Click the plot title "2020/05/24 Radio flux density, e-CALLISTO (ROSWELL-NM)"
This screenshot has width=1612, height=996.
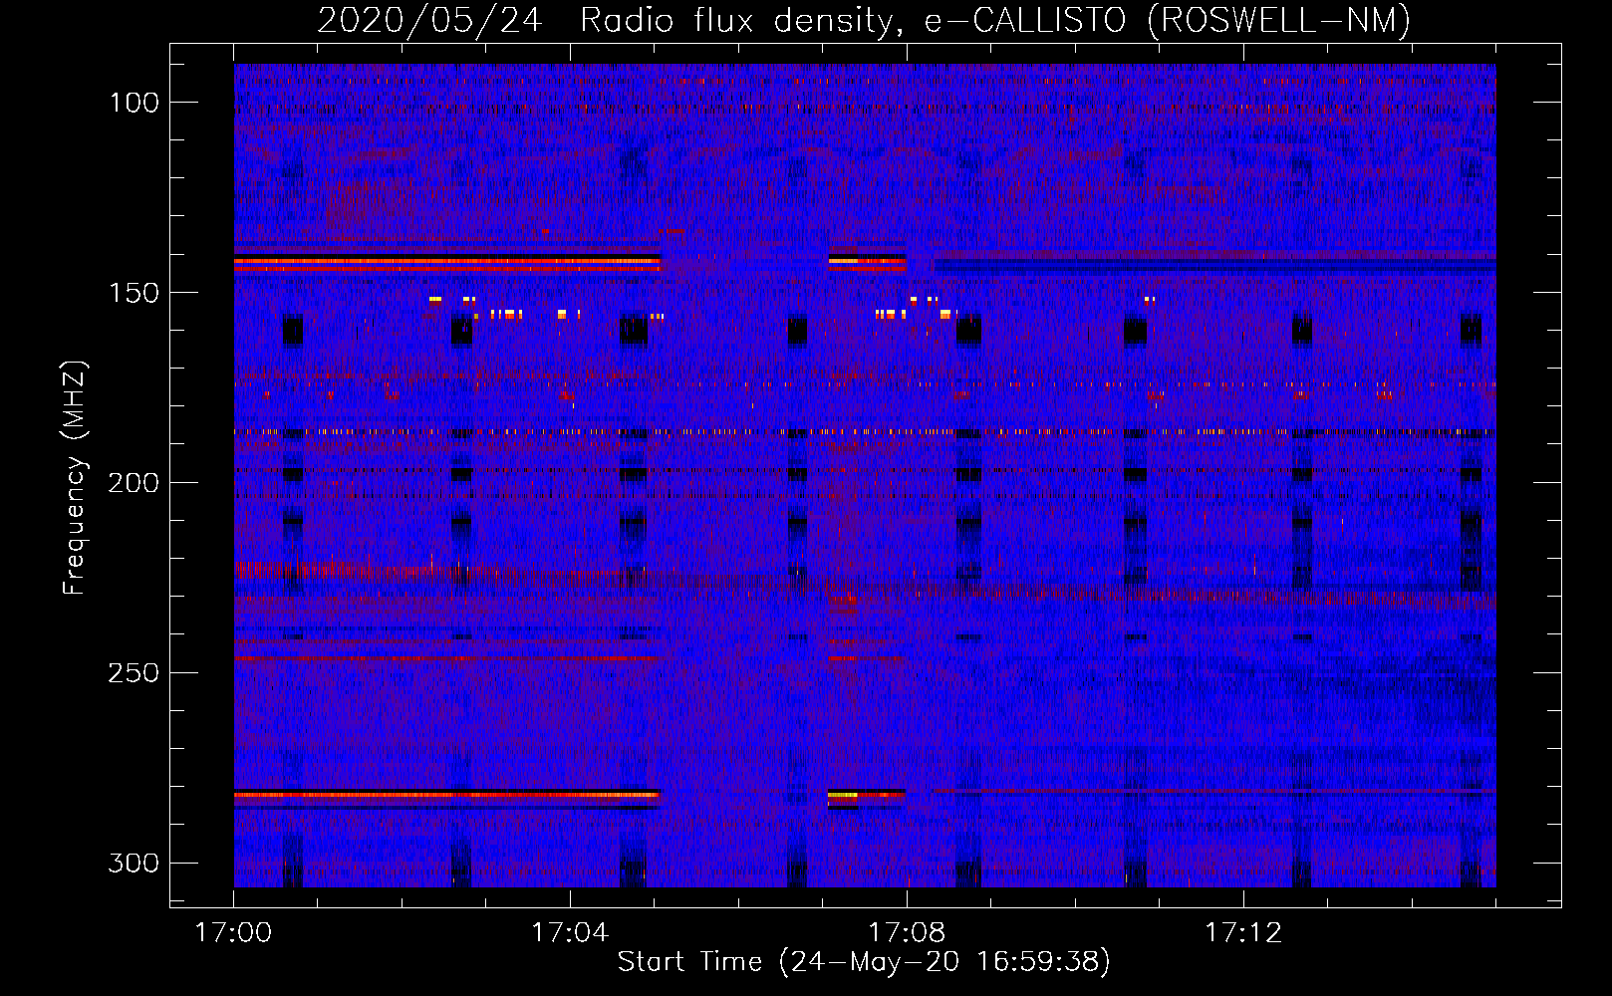(864, 20)
